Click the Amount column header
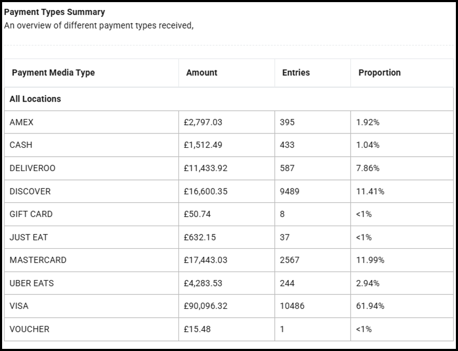The width and height of the screenshot is (458, 351). [x=202, y=73]
